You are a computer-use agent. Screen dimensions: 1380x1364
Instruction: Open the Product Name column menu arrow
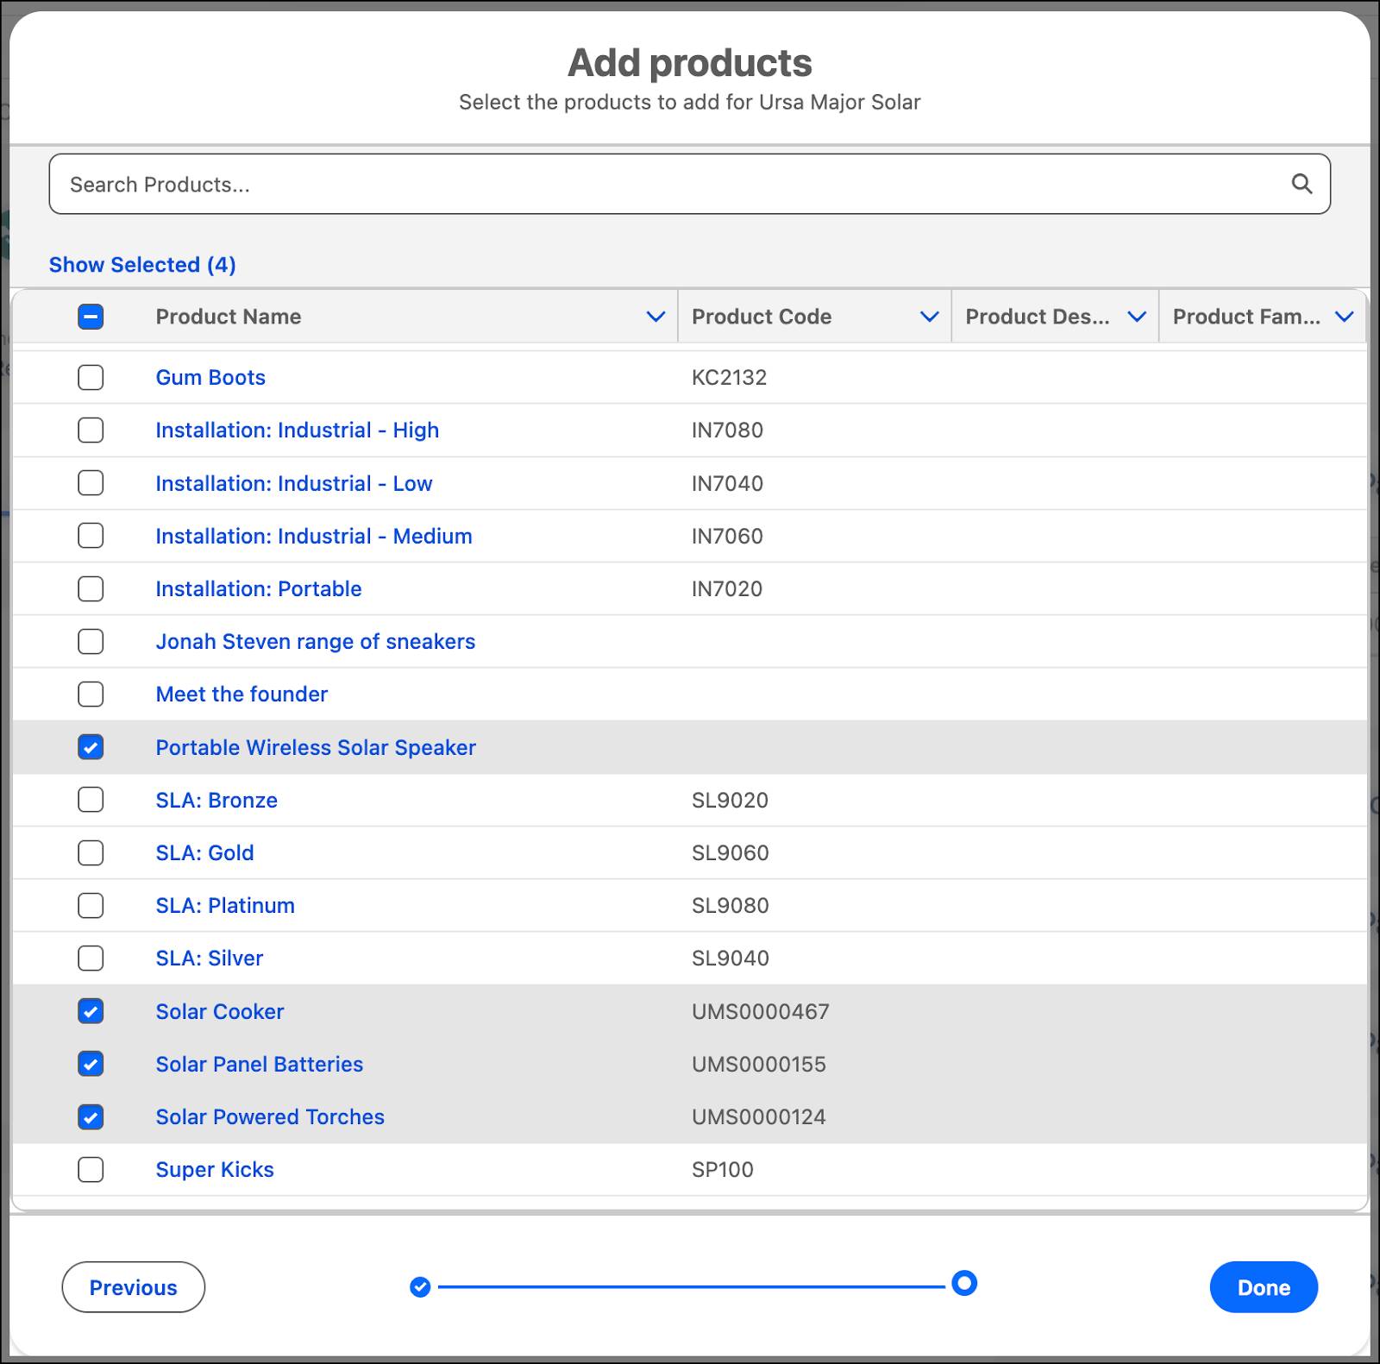[655, 317]
